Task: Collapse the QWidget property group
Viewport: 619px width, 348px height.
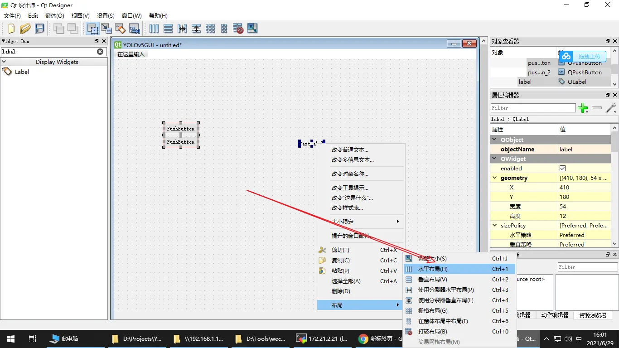Action: (x=495, y=159)
